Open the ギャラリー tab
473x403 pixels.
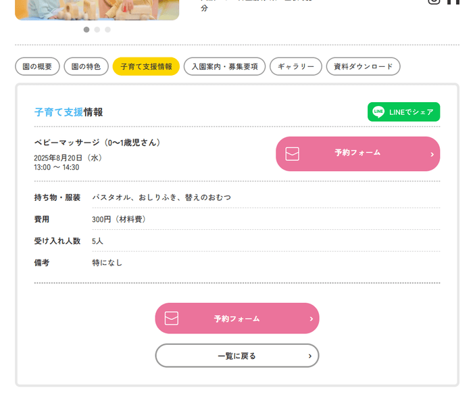[295, 66]
